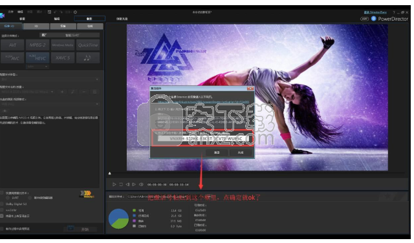Expand the profile type dropdown
Viewport: 414px width, 243px height.
[50, 79]
